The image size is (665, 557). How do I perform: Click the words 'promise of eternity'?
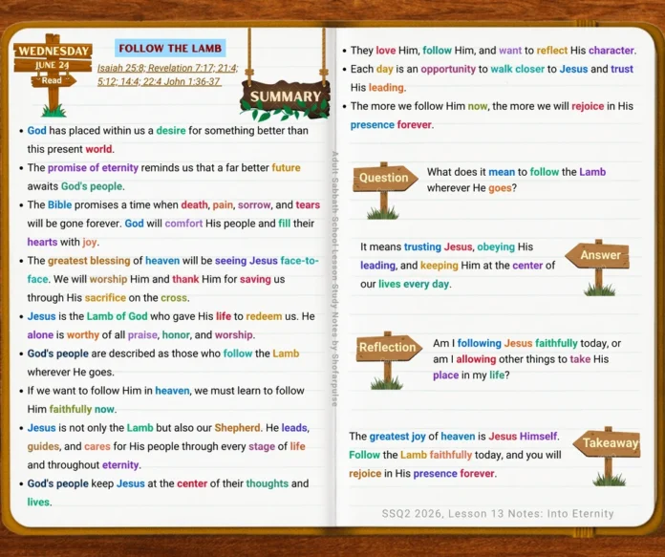tap(93, 168)
